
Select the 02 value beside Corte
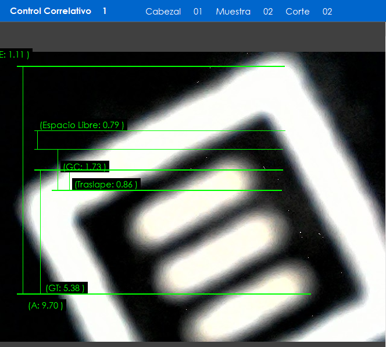pos(327,12)
